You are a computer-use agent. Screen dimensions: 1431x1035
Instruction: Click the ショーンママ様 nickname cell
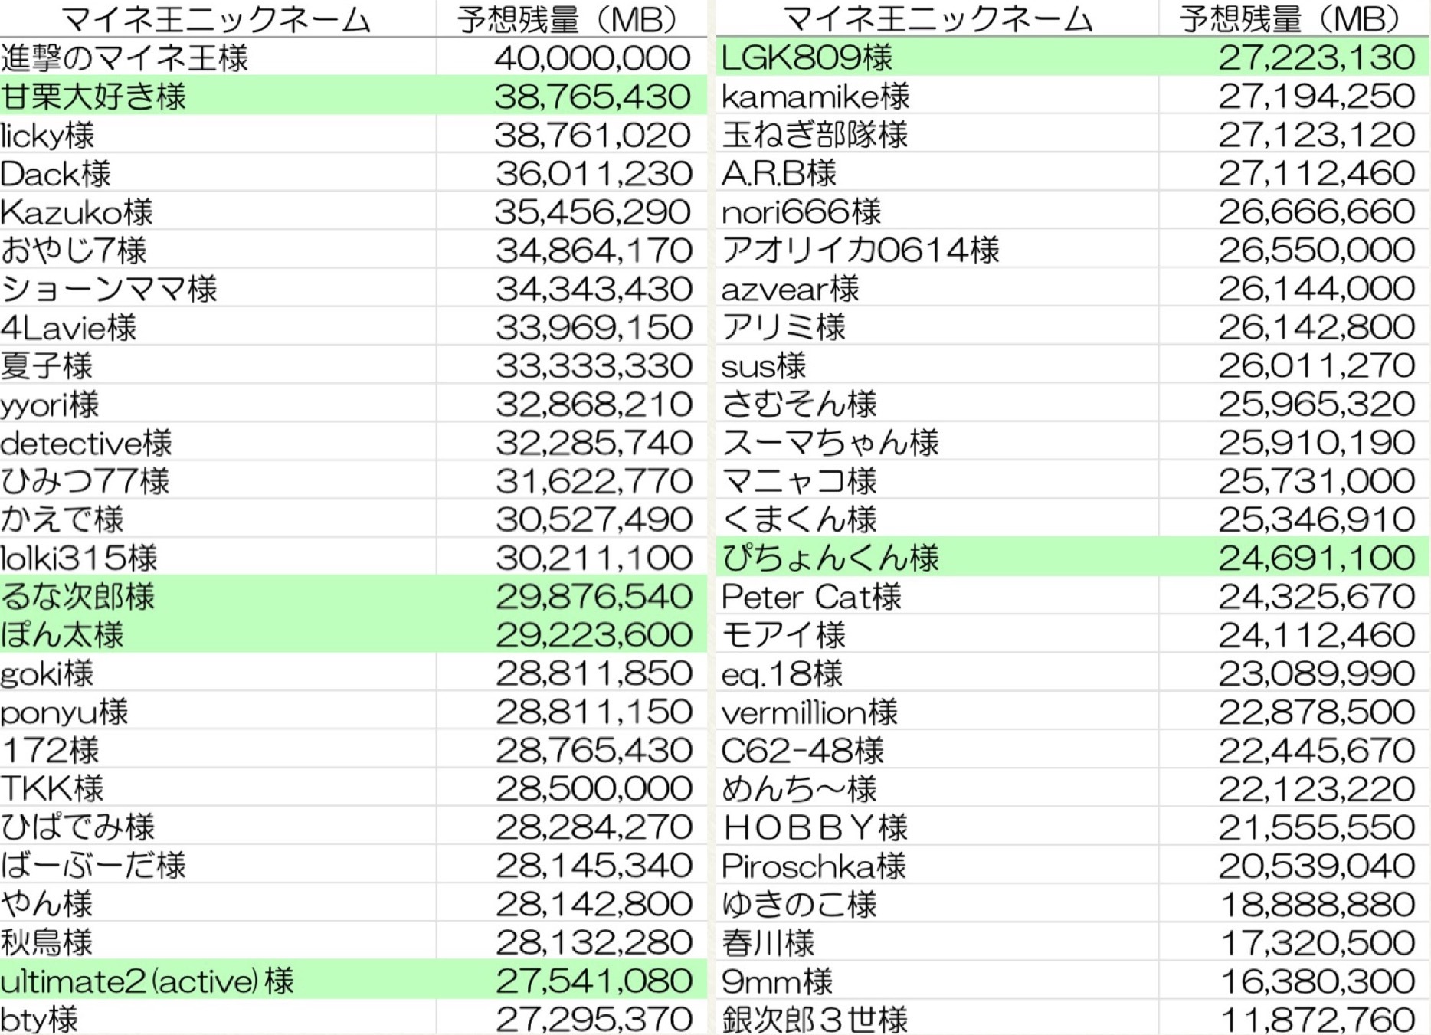pos(110,289)
